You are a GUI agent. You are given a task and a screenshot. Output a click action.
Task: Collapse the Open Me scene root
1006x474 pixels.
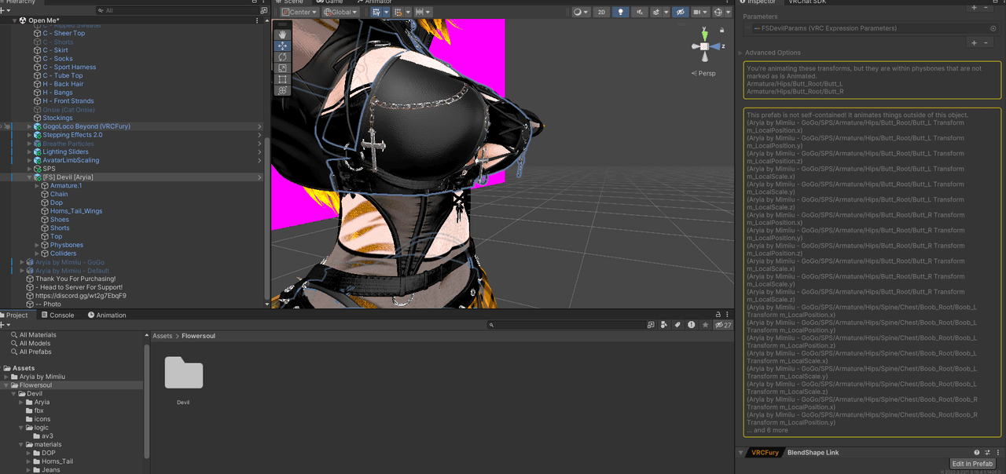point(15,20)
